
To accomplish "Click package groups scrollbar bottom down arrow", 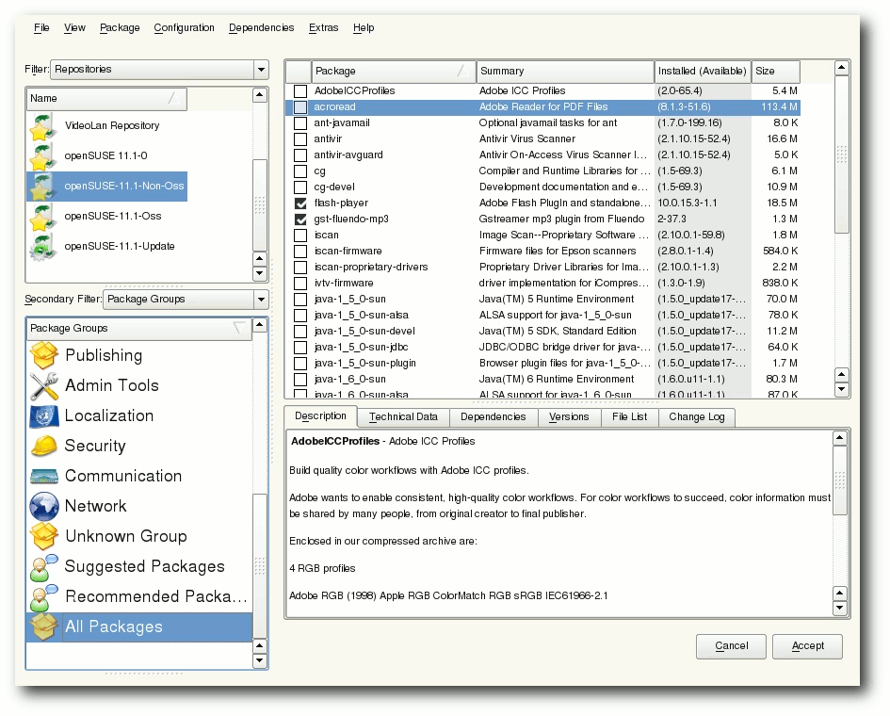I will 259,660.
